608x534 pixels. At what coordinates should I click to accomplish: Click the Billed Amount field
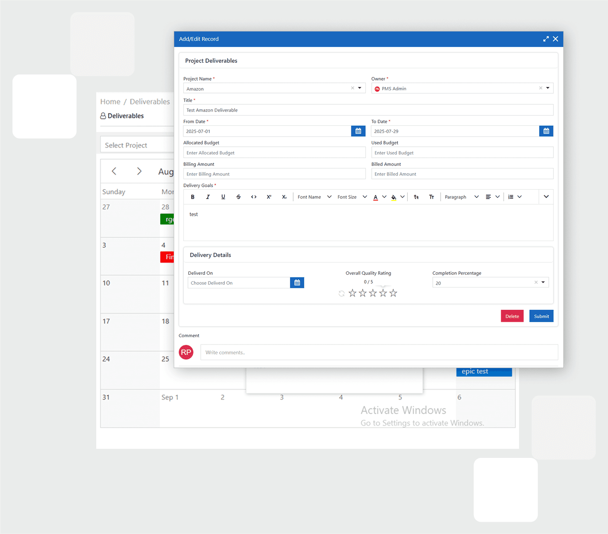point(462,174)
